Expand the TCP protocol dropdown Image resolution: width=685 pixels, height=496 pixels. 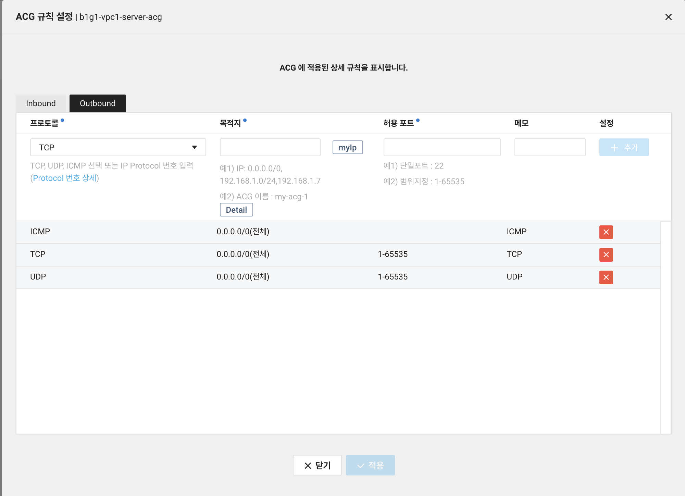click(x=195, y=148)
